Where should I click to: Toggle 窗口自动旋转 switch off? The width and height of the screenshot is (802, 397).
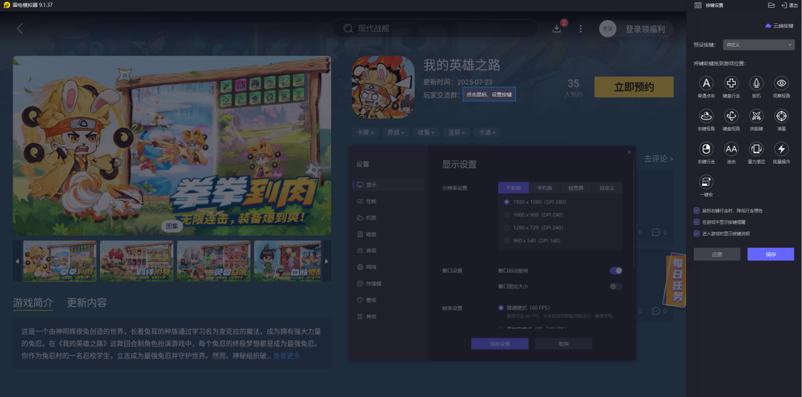[616, 271]
